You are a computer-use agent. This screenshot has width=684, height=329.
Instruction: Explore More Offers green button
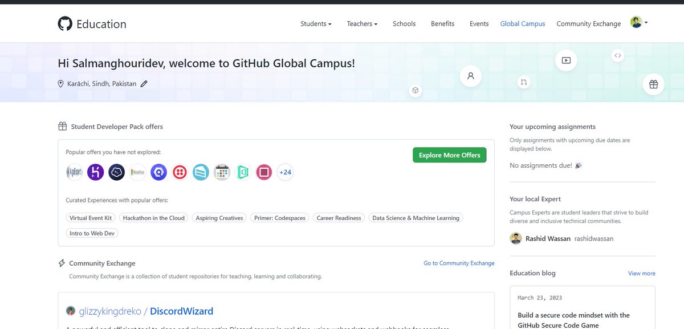point(449,155)
